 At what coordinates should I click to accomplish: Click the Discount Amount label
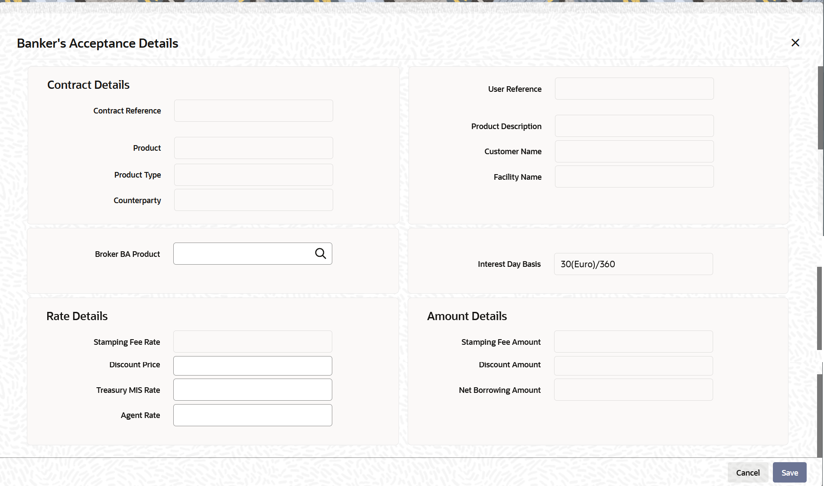[x=509, y=365]
